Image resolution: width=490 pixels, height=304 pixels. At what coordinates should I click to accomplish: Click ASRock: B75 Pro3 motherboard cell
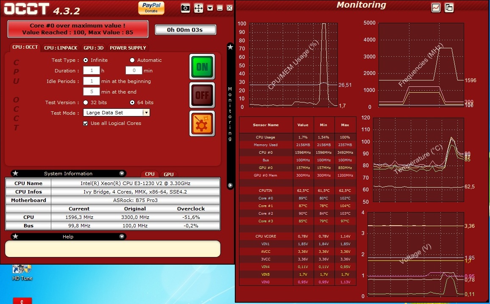tap(135, 200)
